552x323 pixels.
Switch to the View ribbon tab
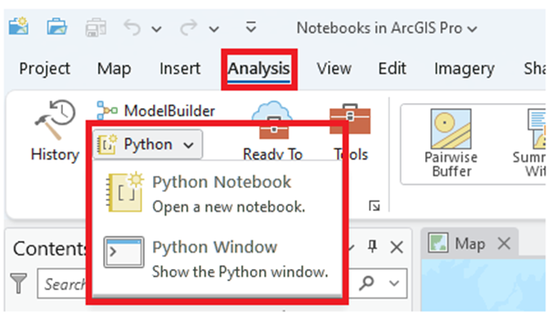tap(334, 68)
